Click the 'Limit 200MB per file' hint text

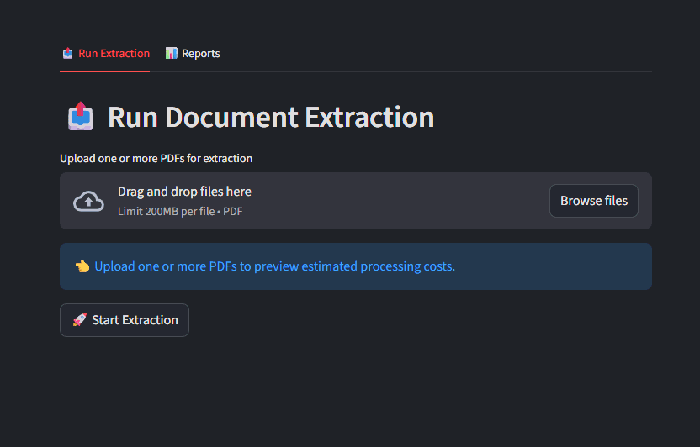click(167, 212)
